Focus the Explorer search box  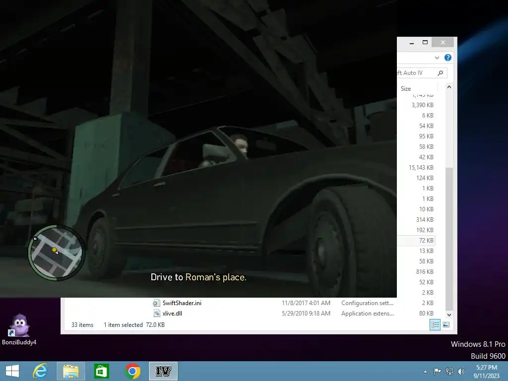coord(422,73)
